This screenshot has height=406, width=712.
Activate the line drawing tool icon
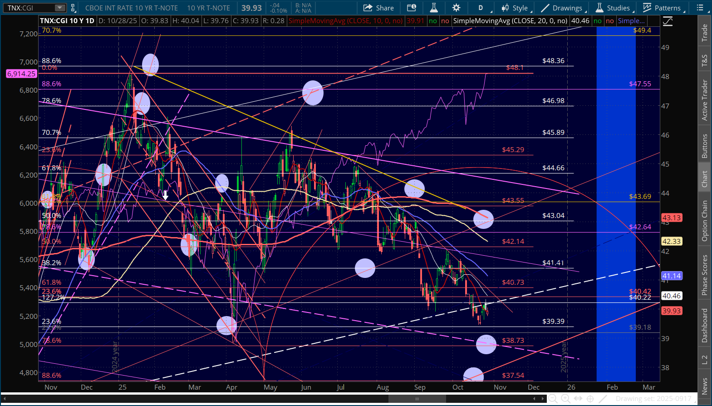pos(603,399)
